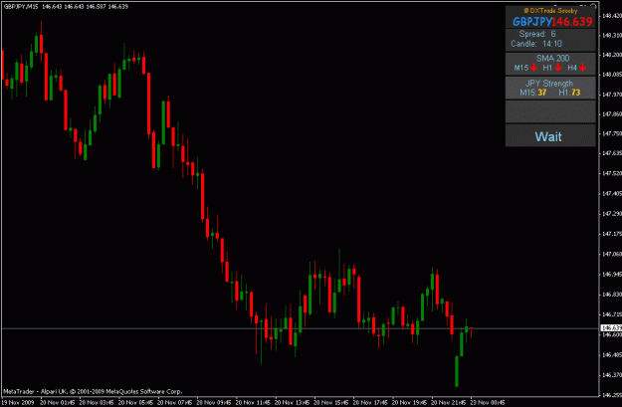Click the Spread: 6 readout

tap(537, 34)
